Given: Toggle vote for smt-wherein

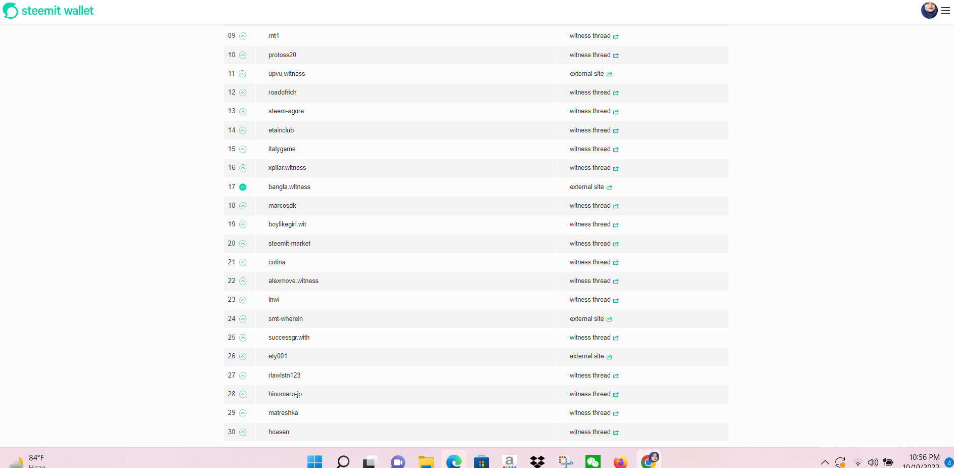Looking at the screenshot, I should coord(243,319).
